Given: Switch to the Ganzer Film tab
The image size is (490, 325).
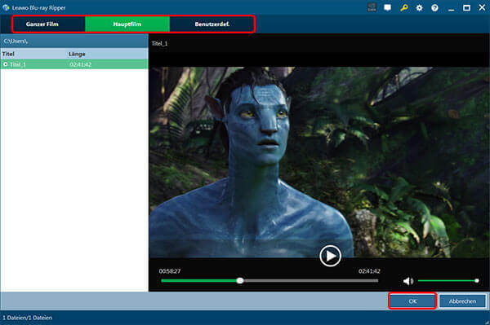Looking at the screenshot, I should pyautogui.click(x=42, y=24).
